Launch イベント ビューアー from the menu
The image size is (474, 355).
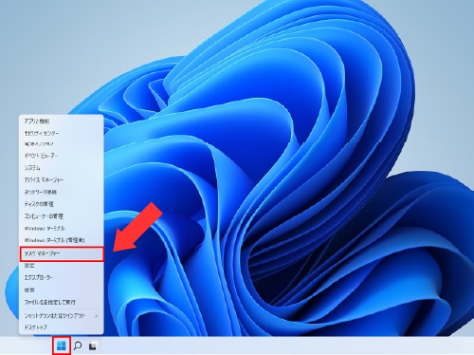click(62, 156)
